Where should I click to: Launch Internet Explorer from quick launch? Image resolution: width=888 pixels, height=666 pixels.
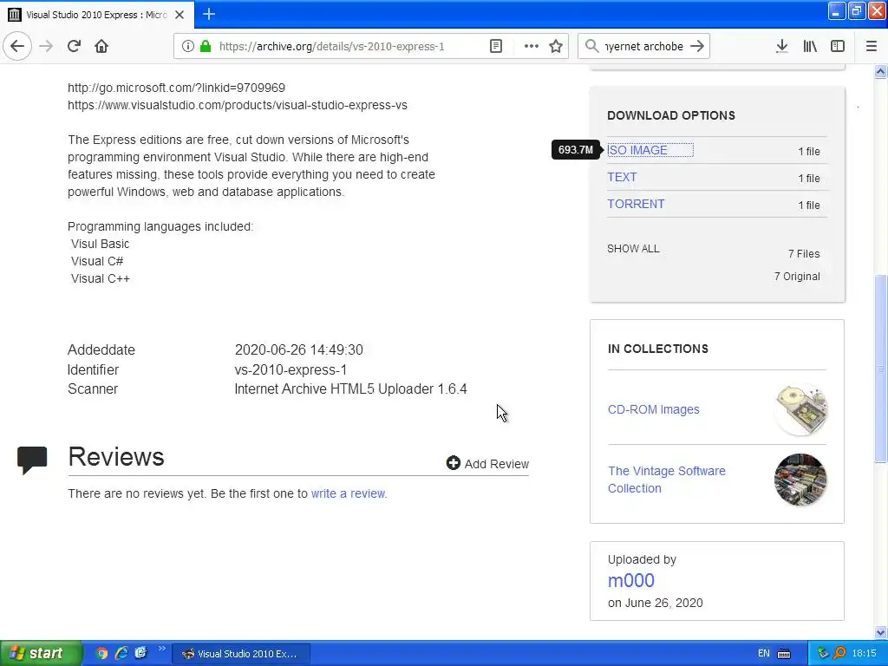[121, 653]
